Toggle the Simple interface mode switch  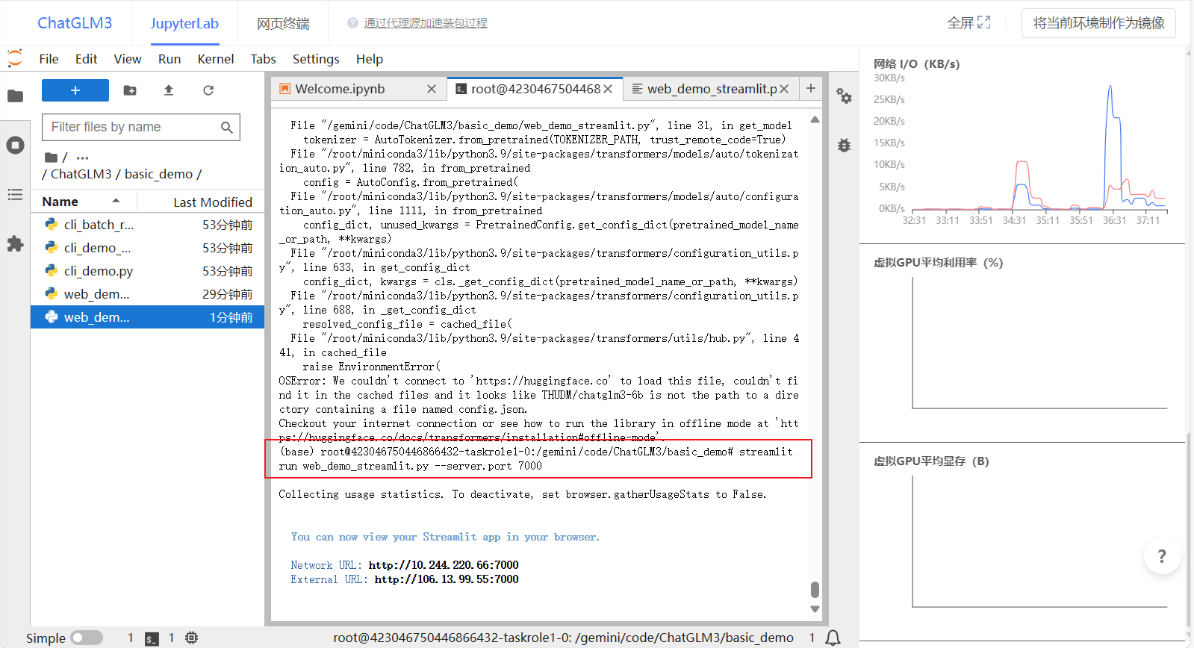click(x=87, y=638)
